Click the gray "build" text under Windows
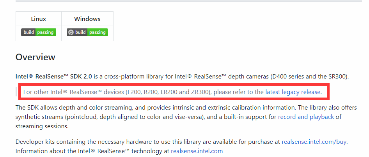Screen dimensions: 369x157 (x=80, y=32)
